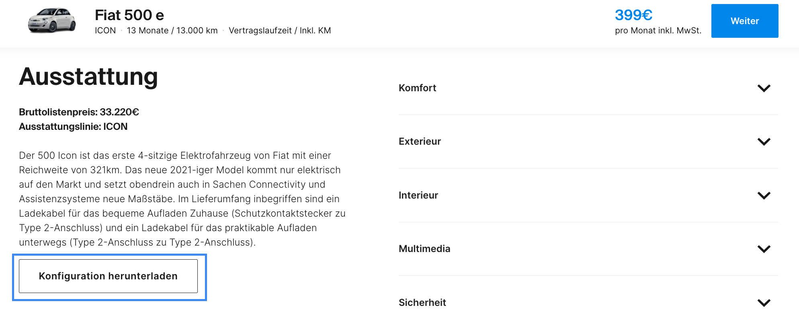Click the Vertragslaufzeit / Inkl. KM label

pyautogui.click(x=280, y=31)
